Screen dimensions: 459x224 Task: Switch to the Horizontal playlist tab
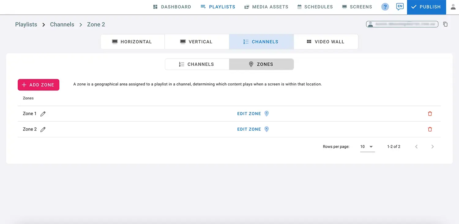tap(132, 42)
